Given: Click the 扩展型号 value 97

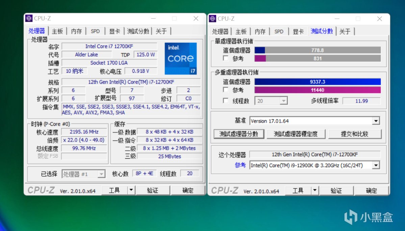Looking at the screenshot, I should pos(132,98).
